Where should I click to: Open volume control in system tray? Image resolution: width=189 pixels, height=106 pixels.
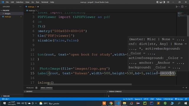(x=23, y=103)
